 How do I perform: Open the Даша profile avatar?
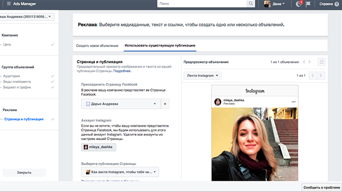[267, 4]
